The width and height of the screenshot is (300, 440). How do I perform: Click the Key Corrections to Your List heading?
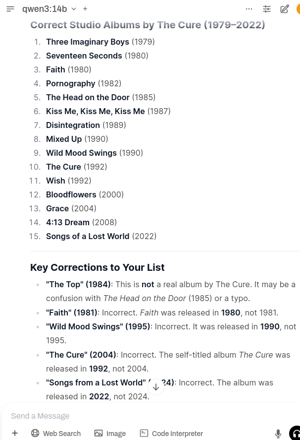97,267
